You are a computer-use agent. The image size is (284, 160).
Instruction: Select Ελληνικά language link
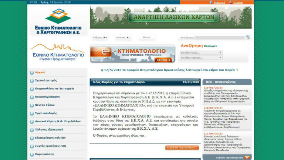coord(219,3)
